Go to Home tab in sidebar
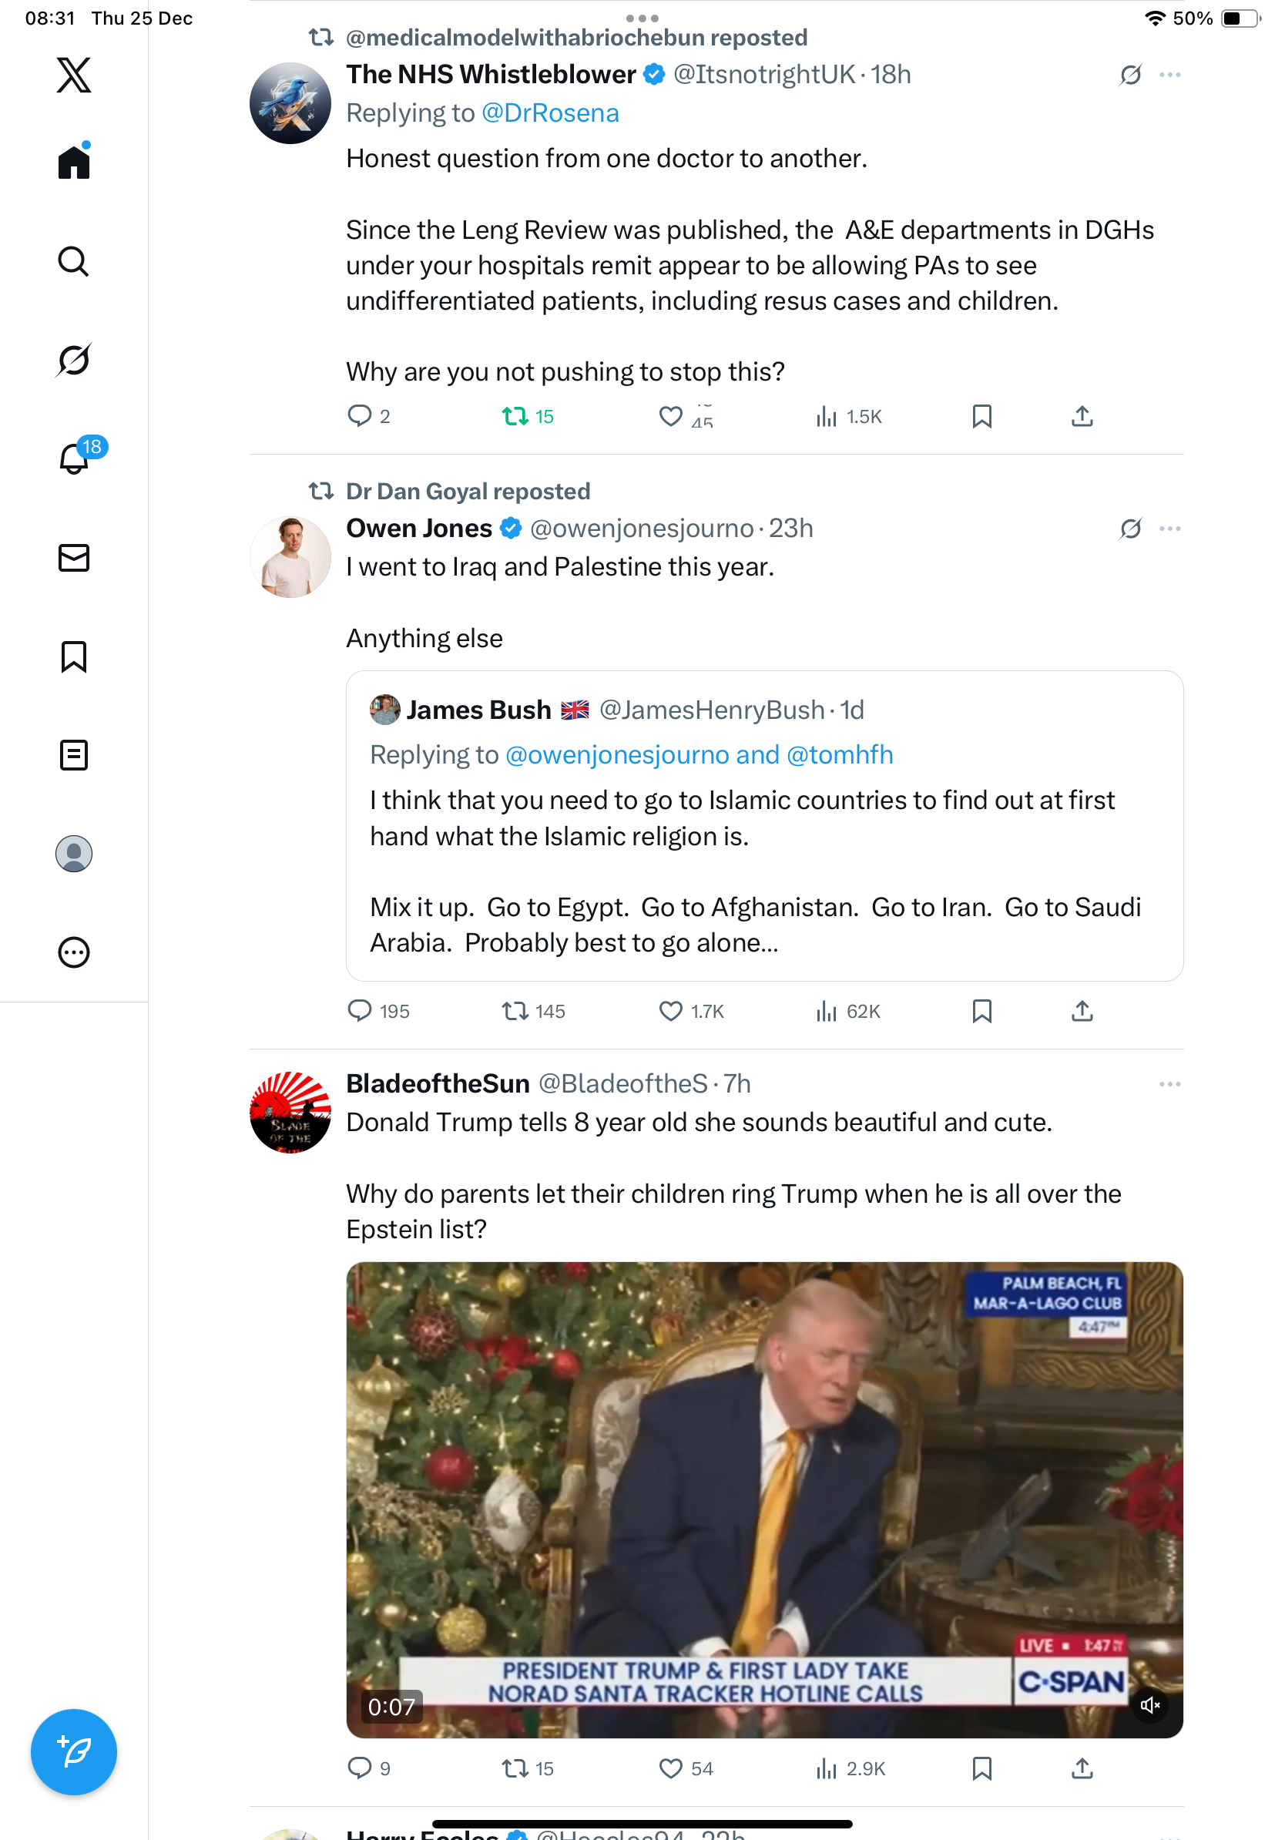This screenshot has height=1840, width=1285. pyautogui.click(x=74, y=163)
